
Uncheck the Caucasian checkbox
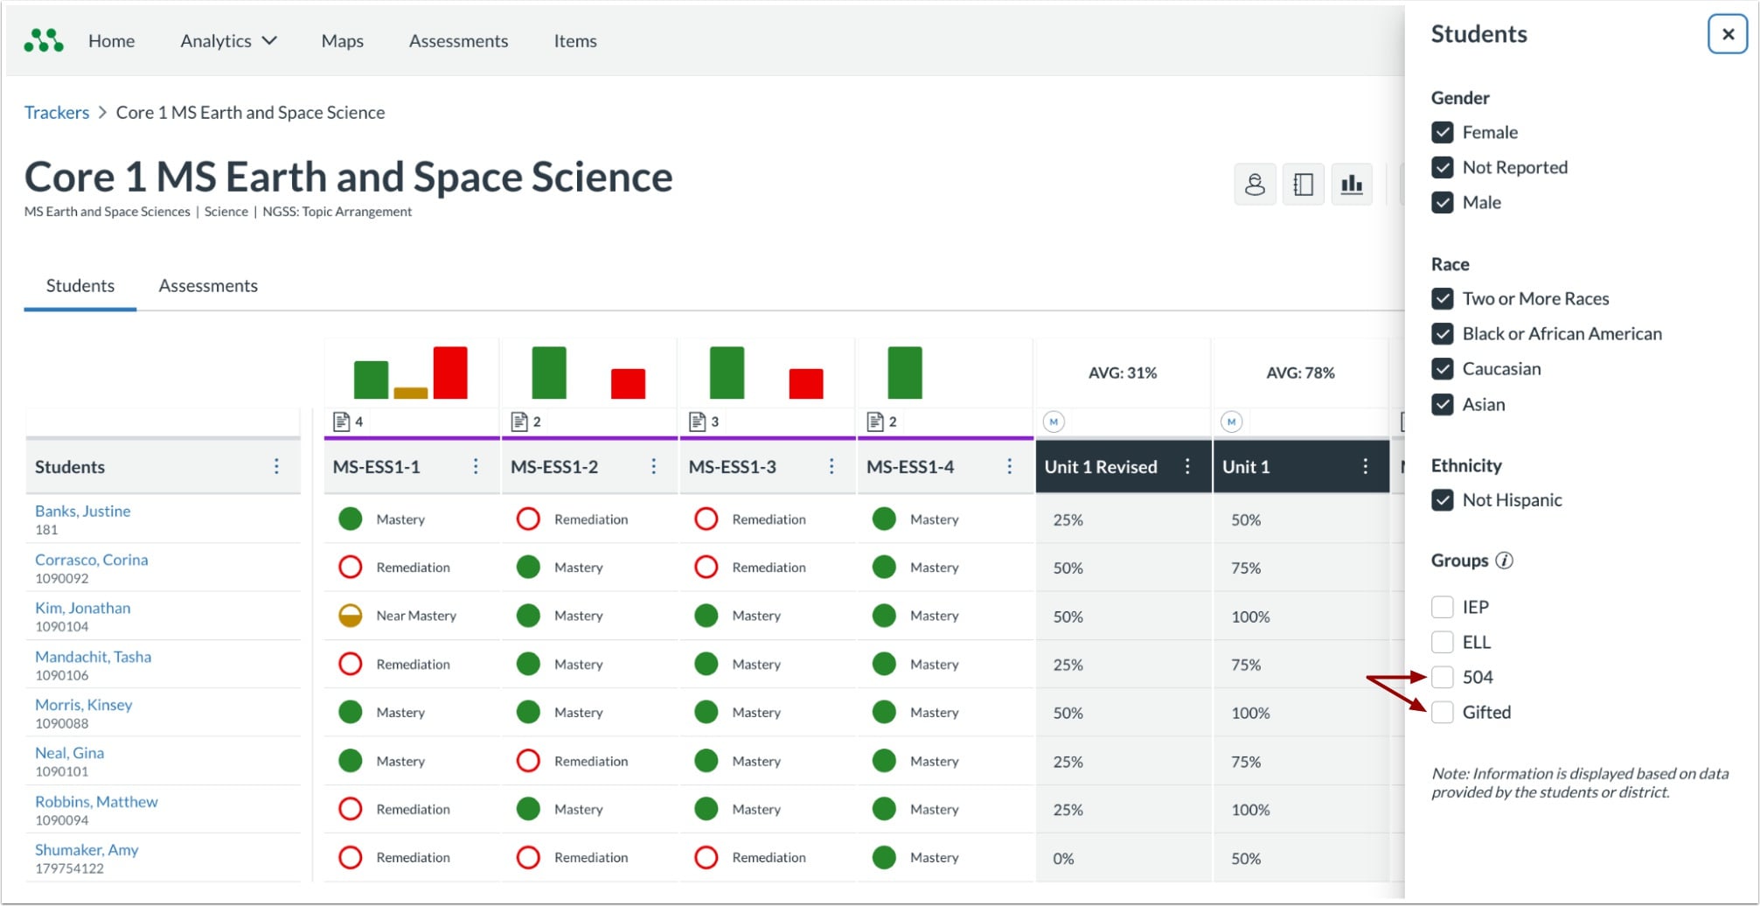click(x=1443, y=368)
